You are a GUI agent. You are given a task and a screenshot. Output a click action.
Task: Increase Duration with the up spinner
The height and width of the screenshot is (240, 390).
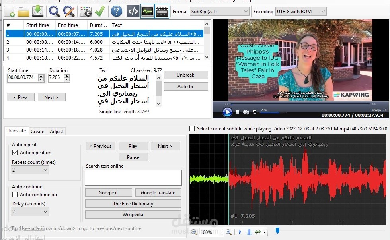[67, 76]
